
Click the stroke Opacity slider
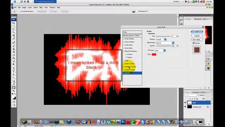(163, 46)
